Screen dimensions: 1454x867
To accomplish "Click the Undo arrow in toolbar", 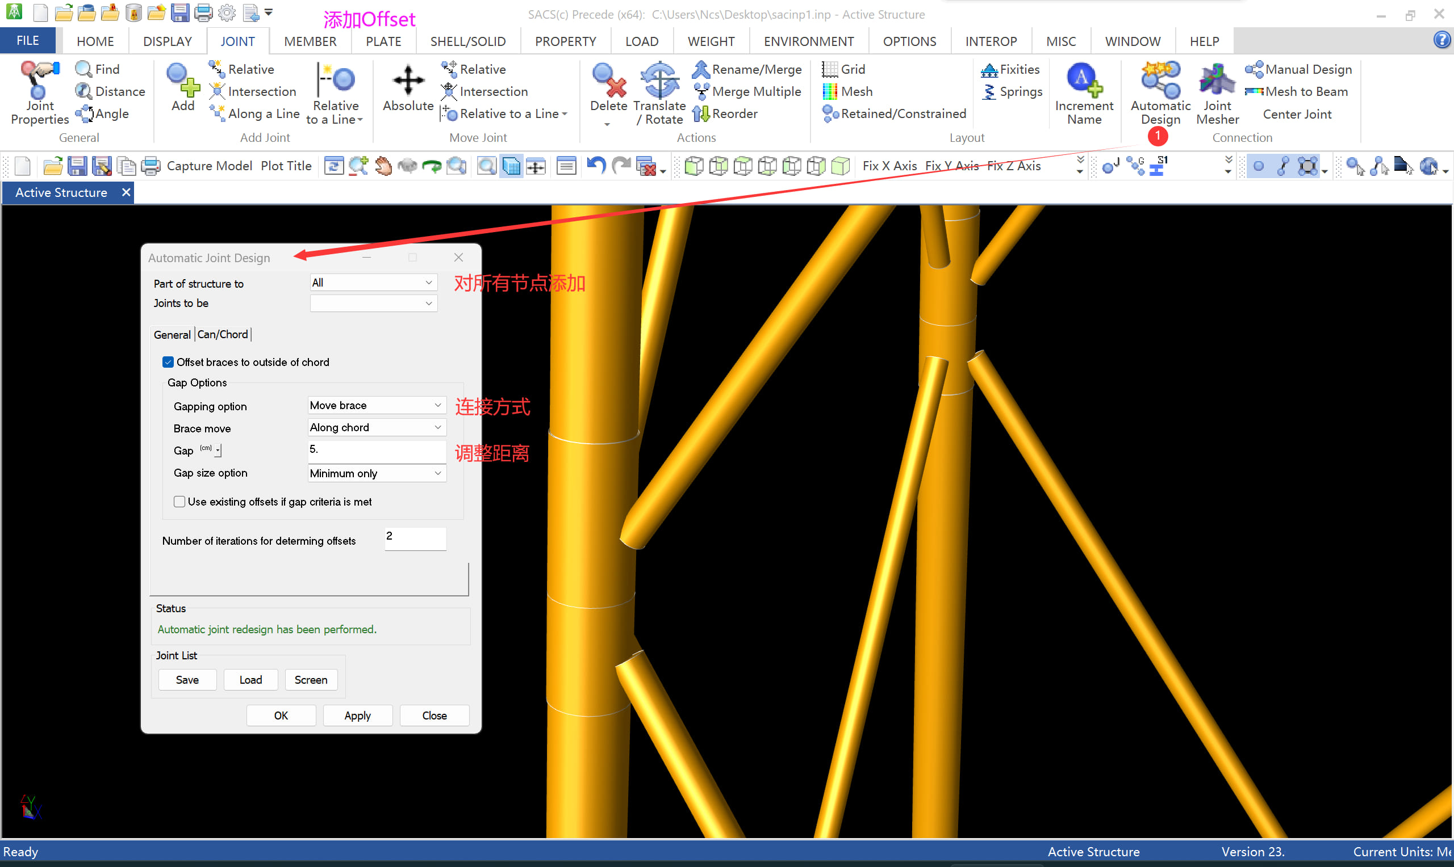I will [x=595, y=166].
